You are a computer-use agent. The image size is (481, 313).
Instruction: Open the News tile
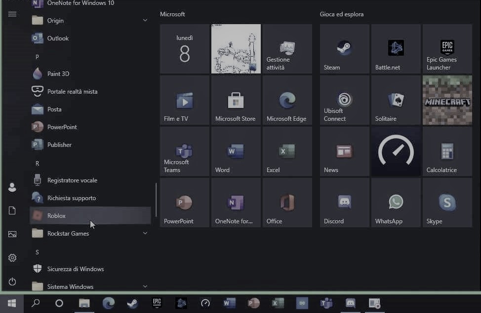(345, 151)
